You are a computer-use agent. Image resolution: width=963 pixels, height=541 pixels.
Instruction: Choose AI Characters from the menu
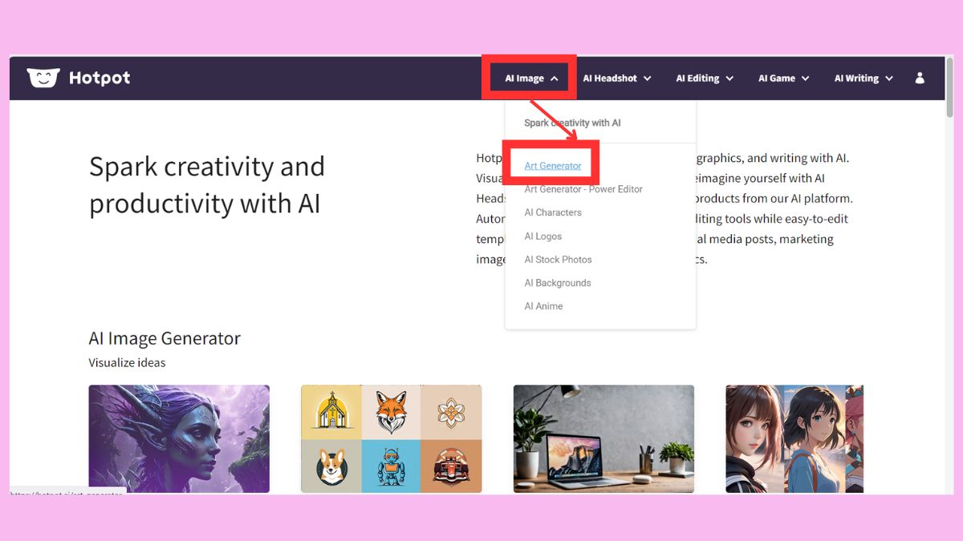pos(553,212)
